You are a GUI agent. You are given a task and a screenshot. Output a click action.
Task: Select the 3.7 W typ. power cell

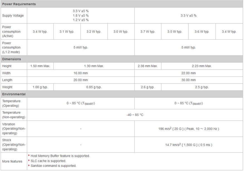coord(148,32)
